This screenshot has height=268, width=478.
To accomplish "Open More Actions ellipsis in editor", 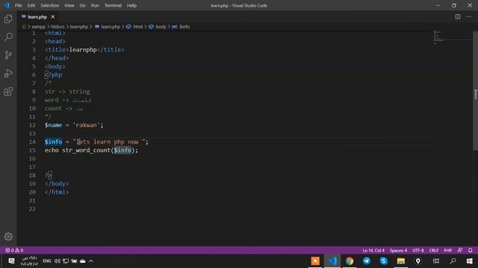I will pos(469,16).
